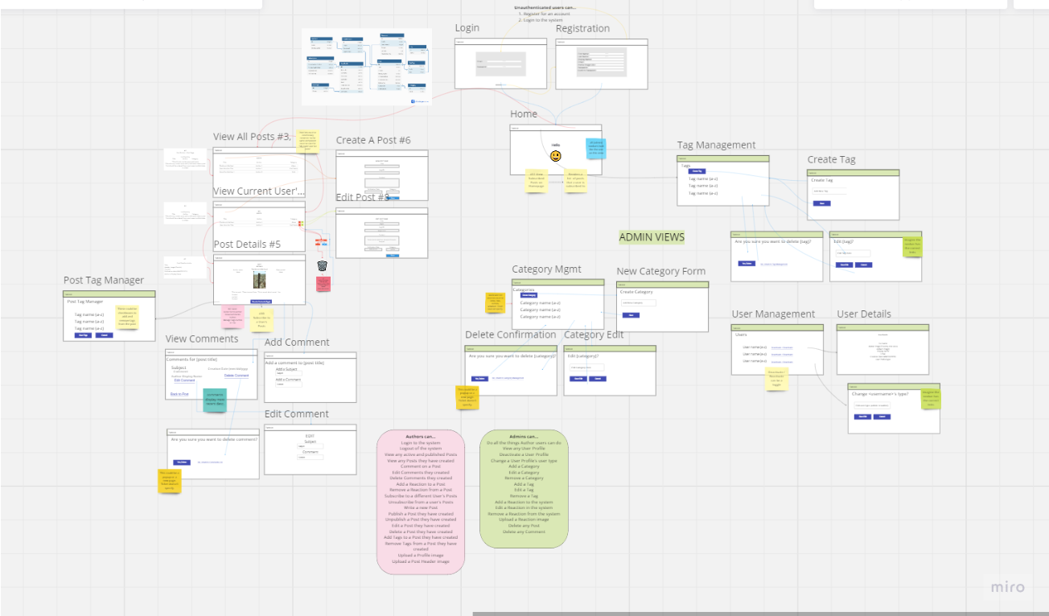Viewport: 1049px width, 616px height.
Task: Click the horizontal scrollbar at the bottom
Action: pos(760,614)
